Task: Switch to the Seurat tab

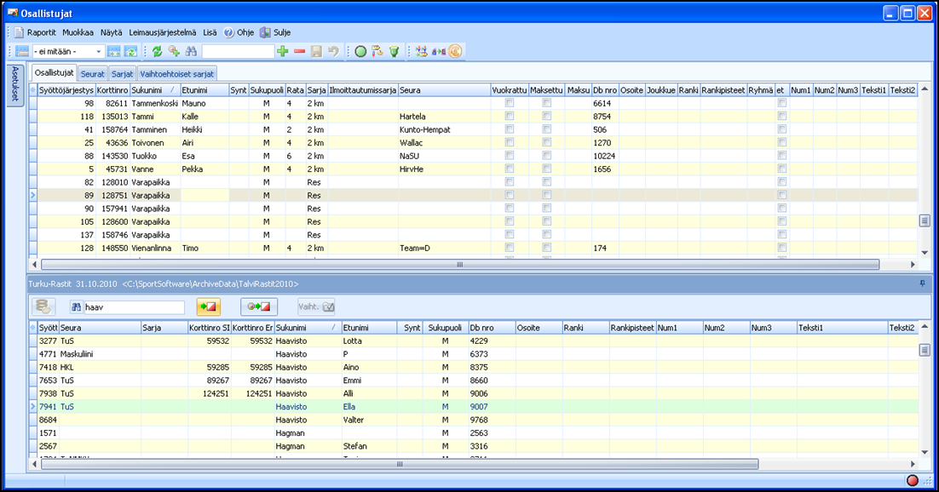Action: point(93,74)
